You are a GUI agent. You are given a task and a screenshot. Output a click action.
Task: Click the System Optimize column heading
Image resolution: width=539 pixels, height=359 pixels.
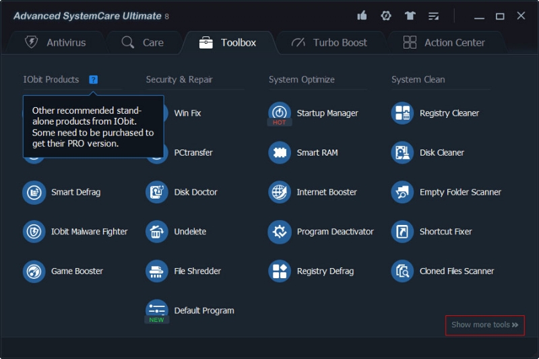click(x=301, y=79)
